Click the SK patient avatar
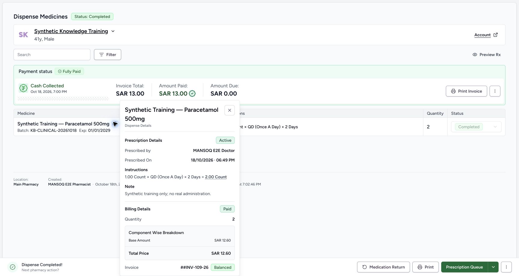Viewport: 519px width, 276px height. pos(23,35)
